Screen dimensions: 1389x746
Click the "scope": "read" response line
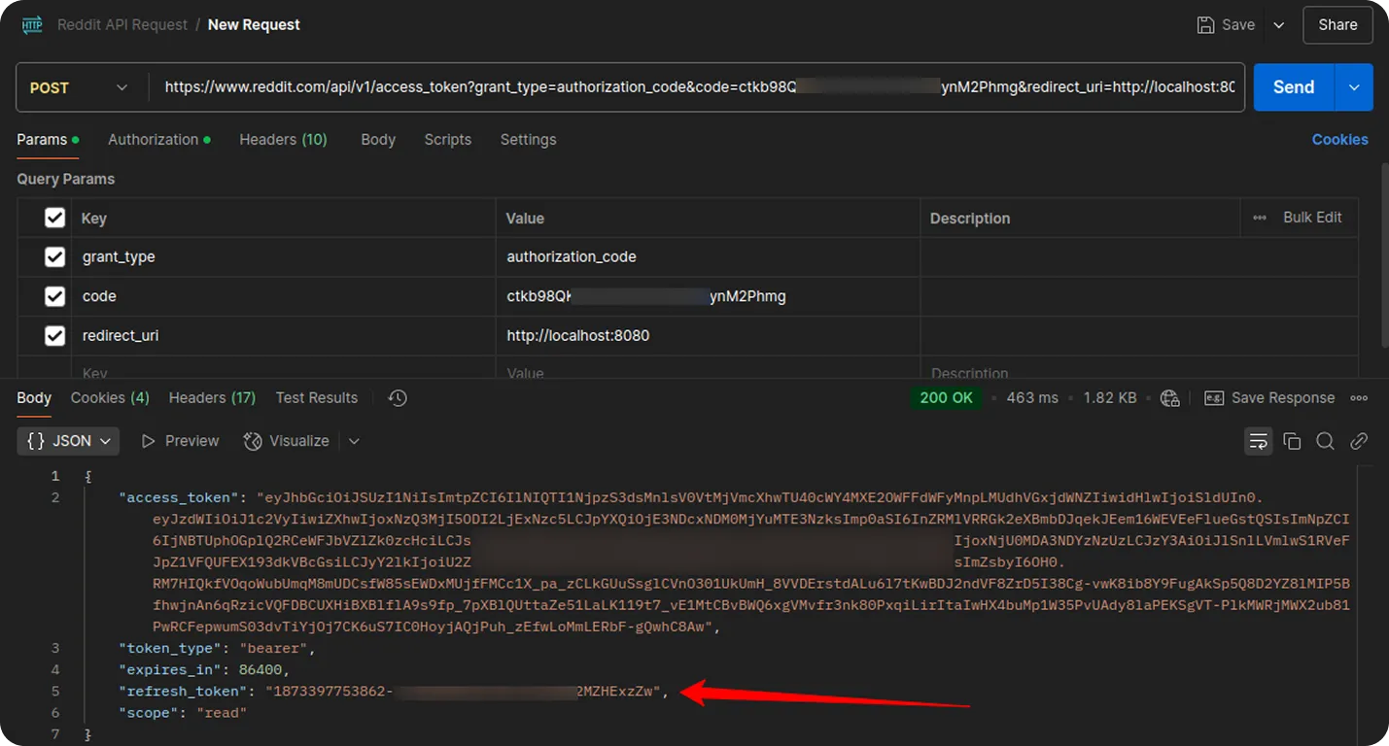point(182,713)
